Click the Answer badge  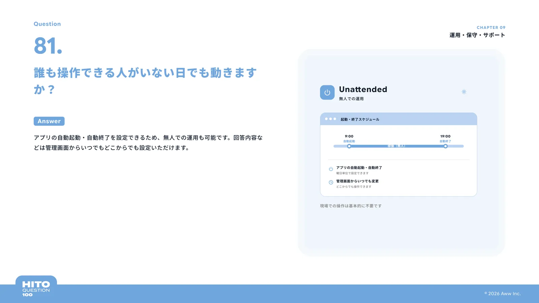[x=49, y=121]
